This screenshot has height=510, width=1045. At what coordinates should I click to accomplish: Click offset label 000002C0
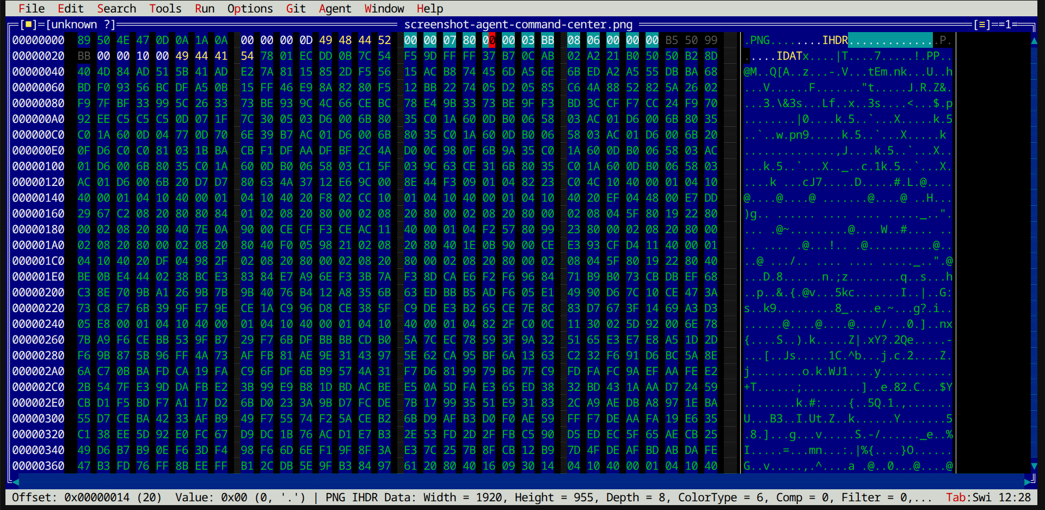point(38,387)
